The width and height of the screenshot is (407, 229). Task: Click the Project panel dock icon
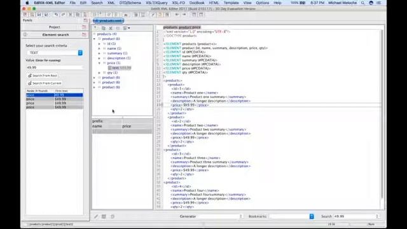(84, 27)
